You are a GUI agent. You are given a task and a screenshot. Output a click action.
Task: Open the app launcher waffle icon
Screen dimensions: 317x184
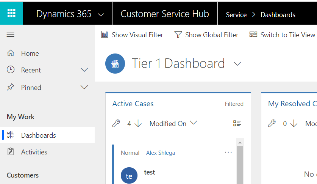pos(11,13)
